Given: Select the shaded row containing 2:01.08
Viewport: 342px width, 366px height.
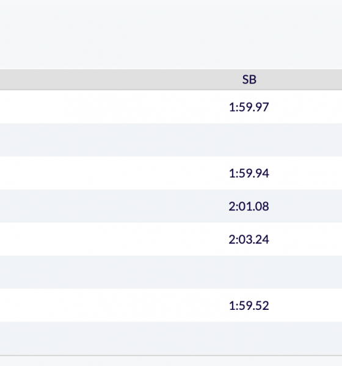Looking at the screenshot, I should point(171,206).
